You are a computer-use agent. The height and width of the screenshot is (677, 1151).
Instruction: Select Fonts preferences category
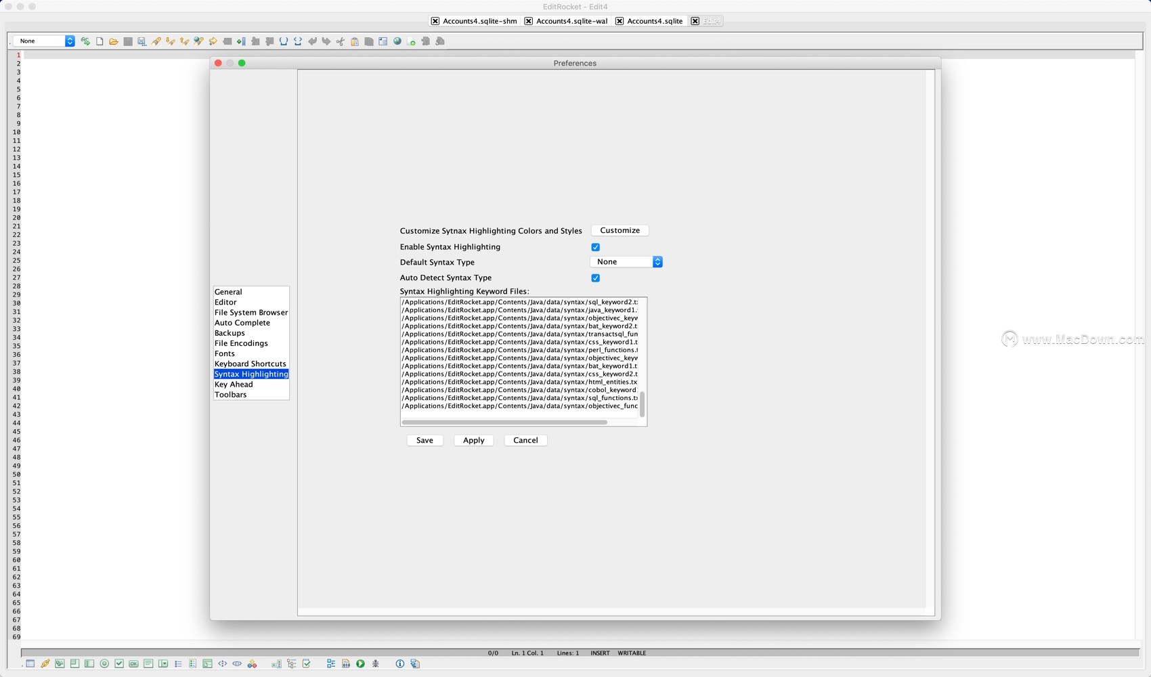click(251, 353)
